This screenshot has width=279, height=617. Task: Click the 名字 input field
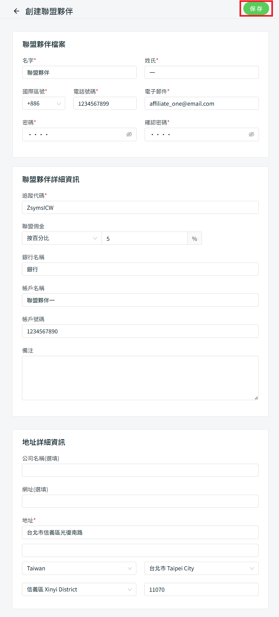click(x=79, y=72)
